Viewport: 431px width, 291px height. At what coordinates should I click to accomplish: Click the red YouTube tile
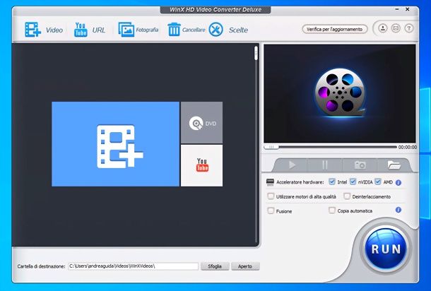201,165
